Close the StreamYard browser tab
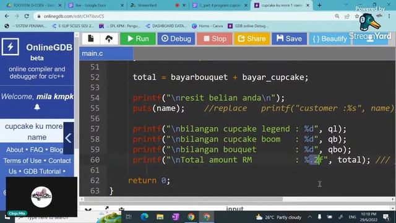This screenshot has height=223, width=396. tap(184, 6)
